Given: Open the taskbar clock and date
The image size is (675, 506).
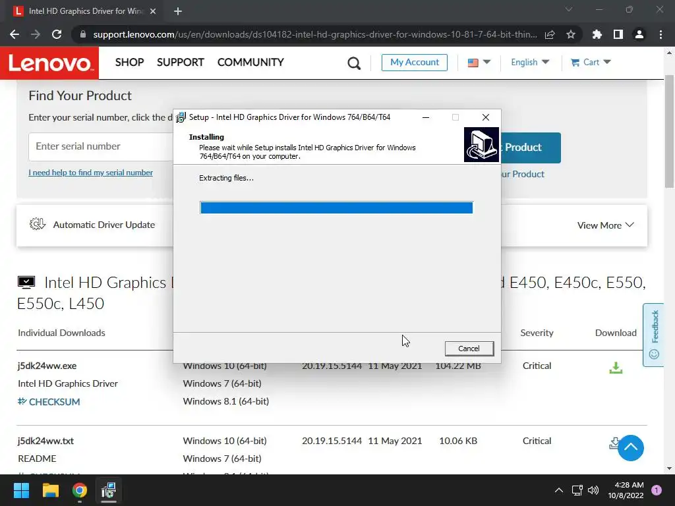Looking at the screenshot, I should point(626,490).
